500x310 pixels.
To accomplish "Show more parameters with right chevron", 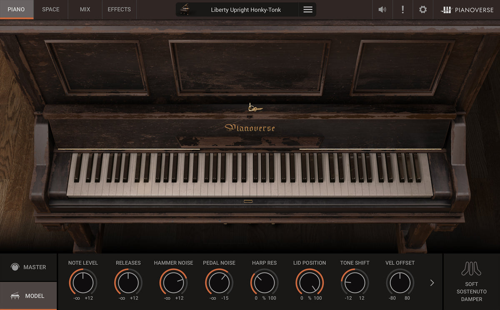I will click(x=432, y=283).
